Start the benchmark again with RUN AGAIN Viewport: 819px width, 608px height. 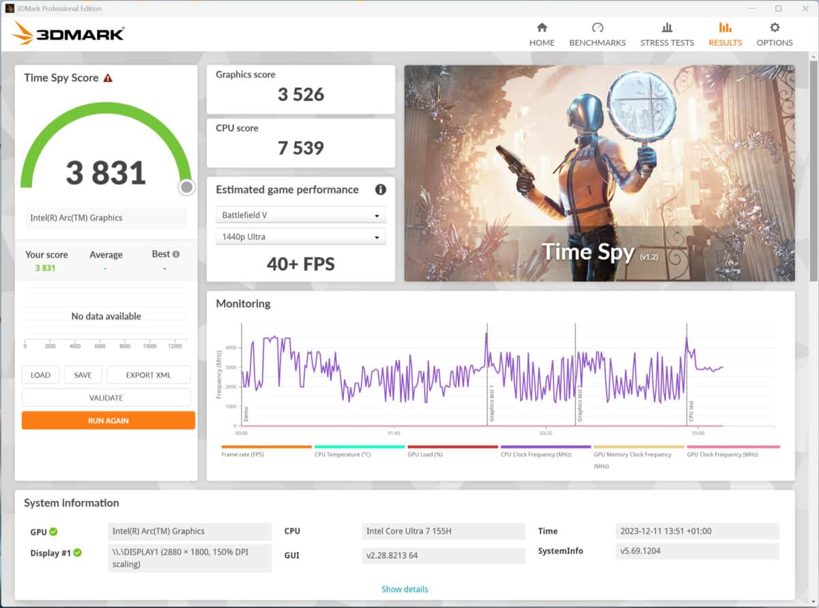[109, 421]
